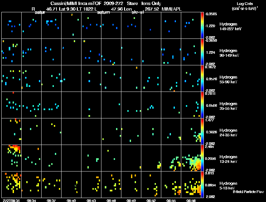This screenshot has width=266, height=202.
Task: Click the 'skr-wl' marker label
Action: click(138, 12)
